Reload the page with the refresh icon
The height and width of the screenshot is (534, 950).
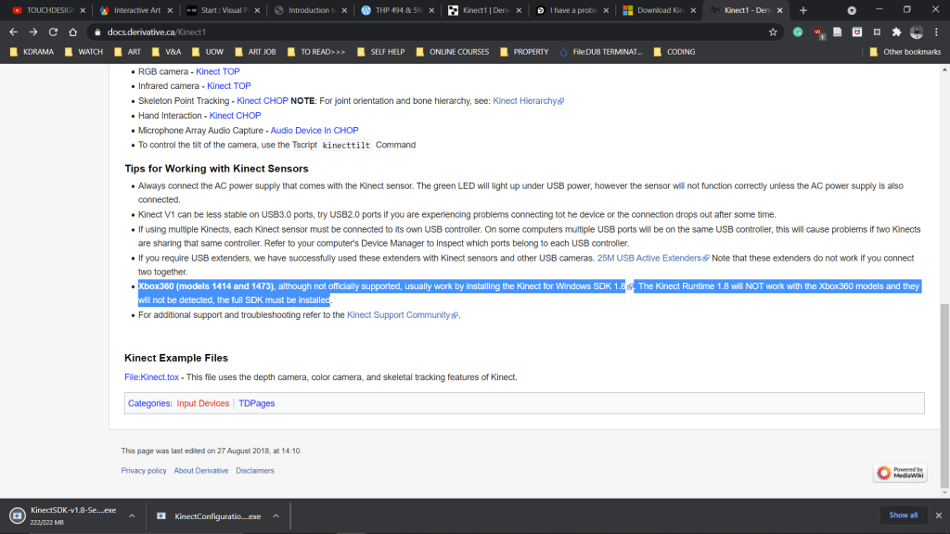click(55, 32)
